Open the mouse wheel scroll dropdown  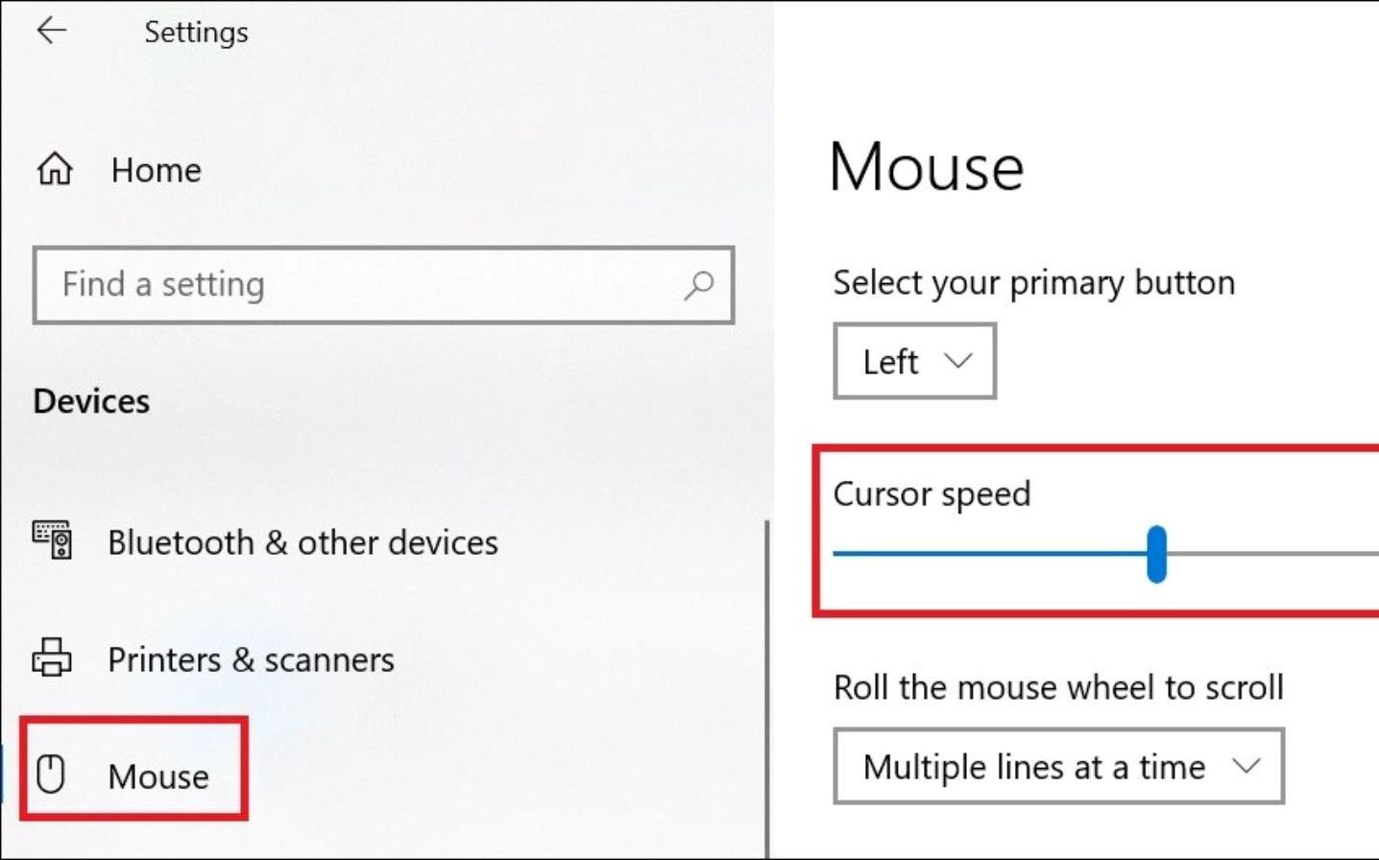tap(1057, 767)
